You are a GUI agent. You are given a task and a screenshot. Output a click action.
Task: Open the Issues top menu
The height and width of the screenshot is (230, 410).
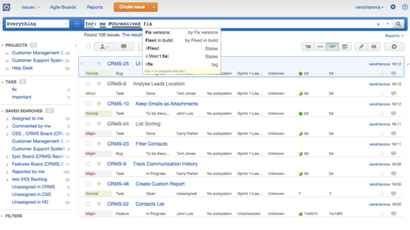point(28,7)
